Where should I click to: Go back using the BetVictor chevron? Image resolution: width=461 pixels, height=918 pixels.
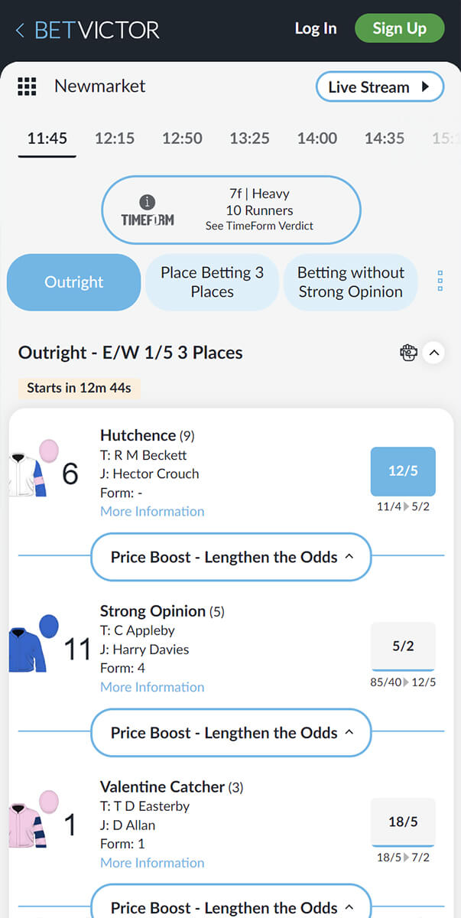click(20, 31)
